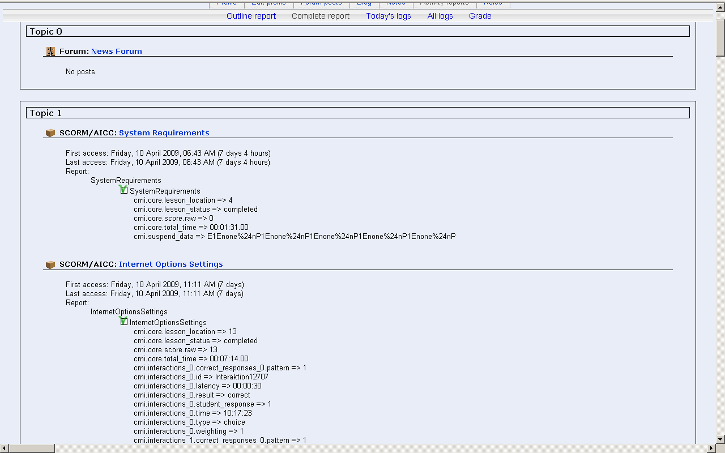
Task: Click the SCORM package icon beside Internet Options Settings
Action: point(50,264)
